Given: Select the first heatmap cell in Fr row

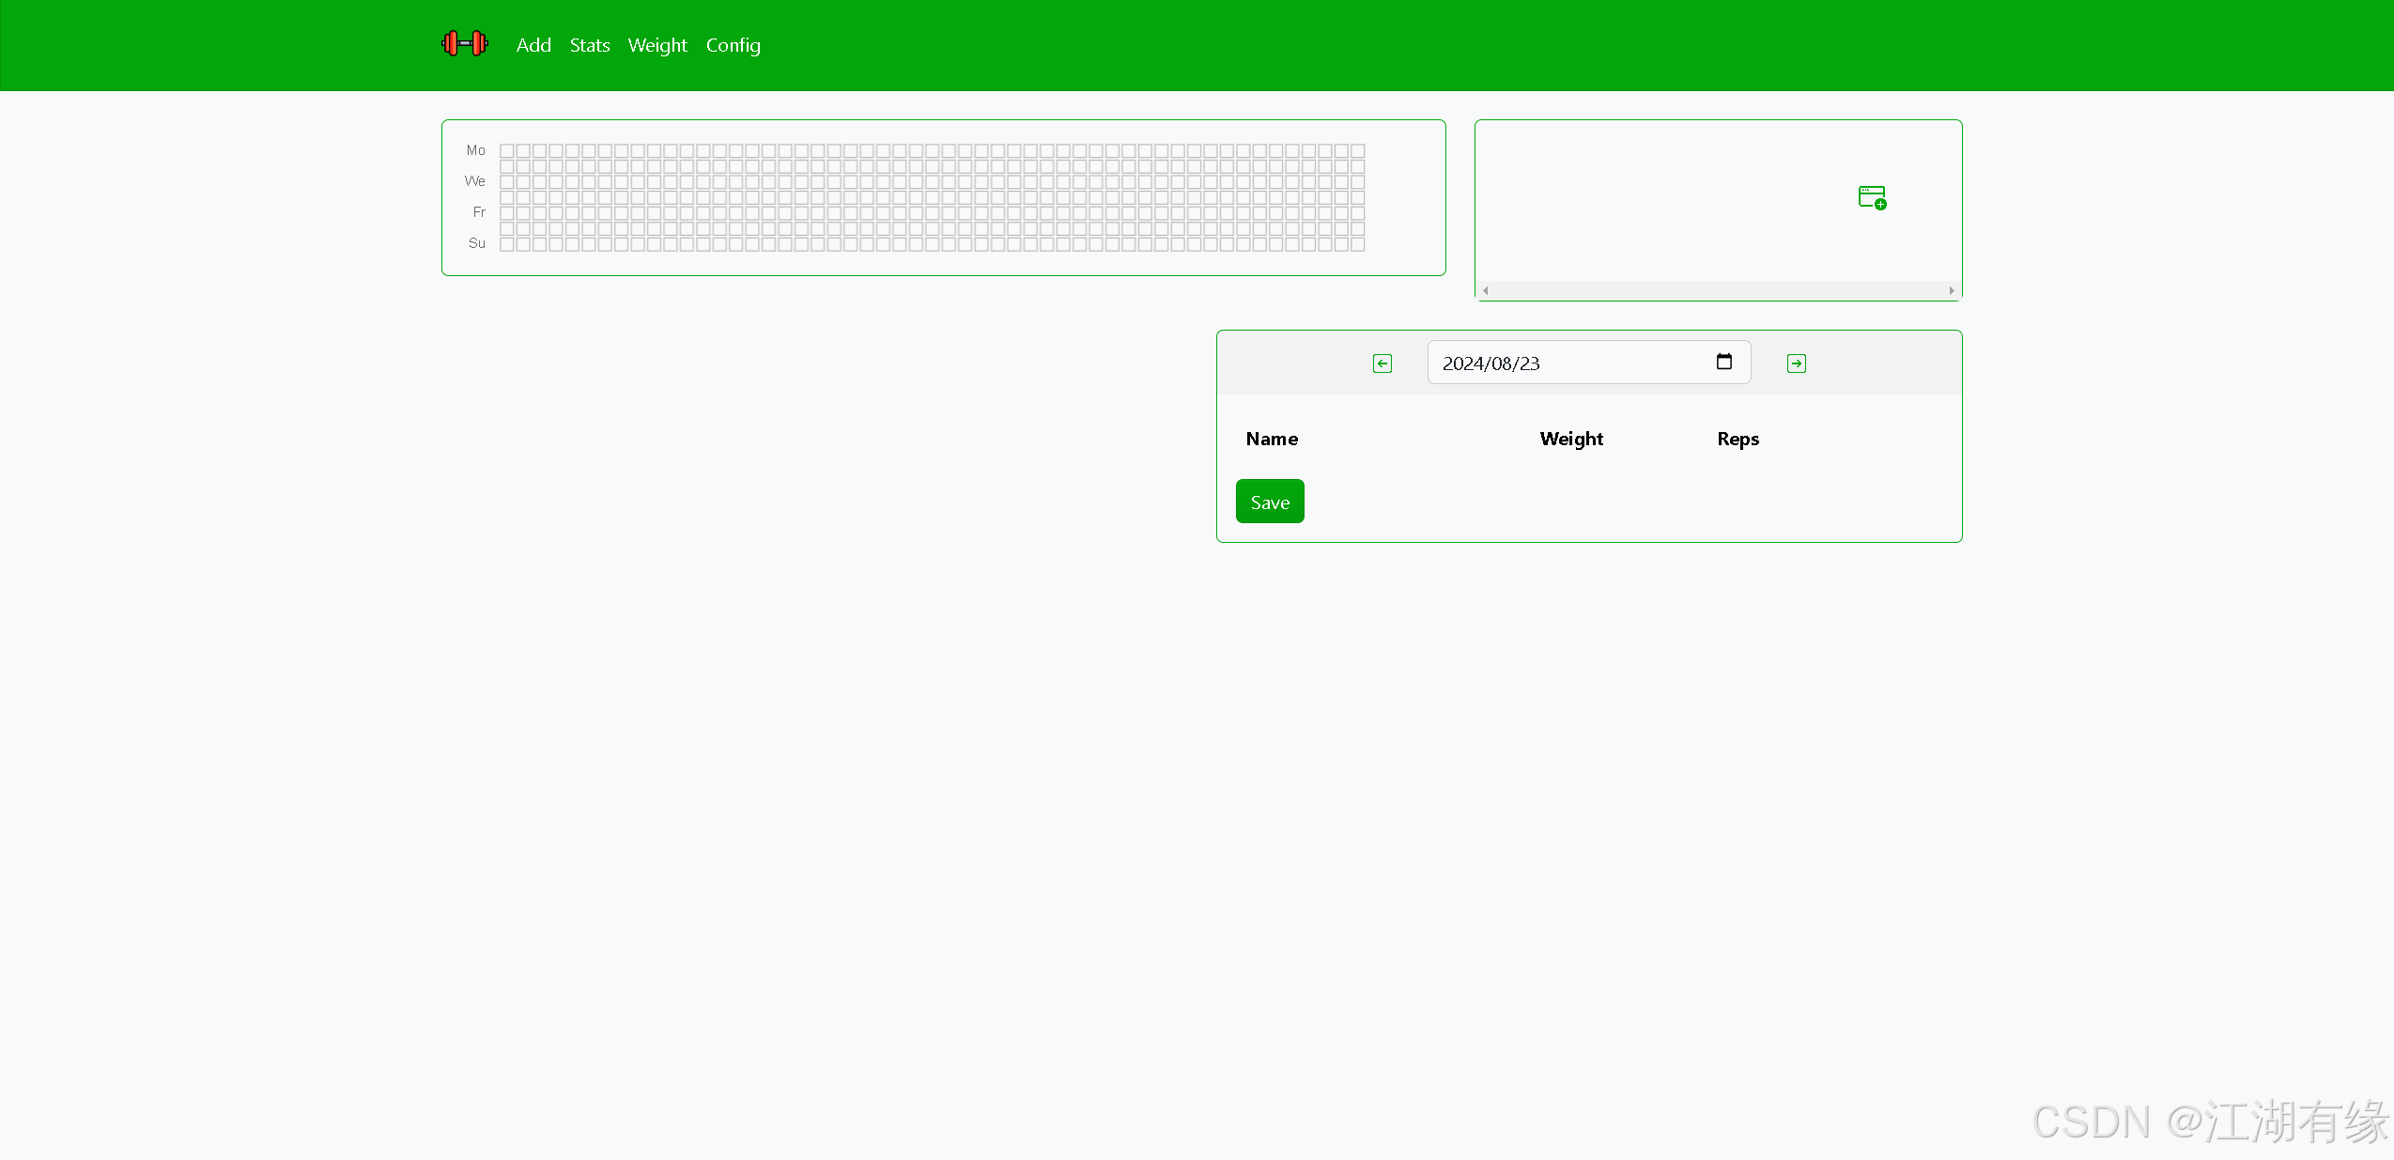Looking at the screenshot, I should click(507, 213).
